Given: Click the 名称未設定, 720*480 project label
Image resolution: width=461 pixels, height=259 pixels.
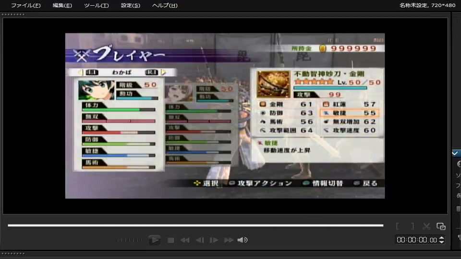Looking at the screenshot, I should pyautogui.click(x=427, y=5).
